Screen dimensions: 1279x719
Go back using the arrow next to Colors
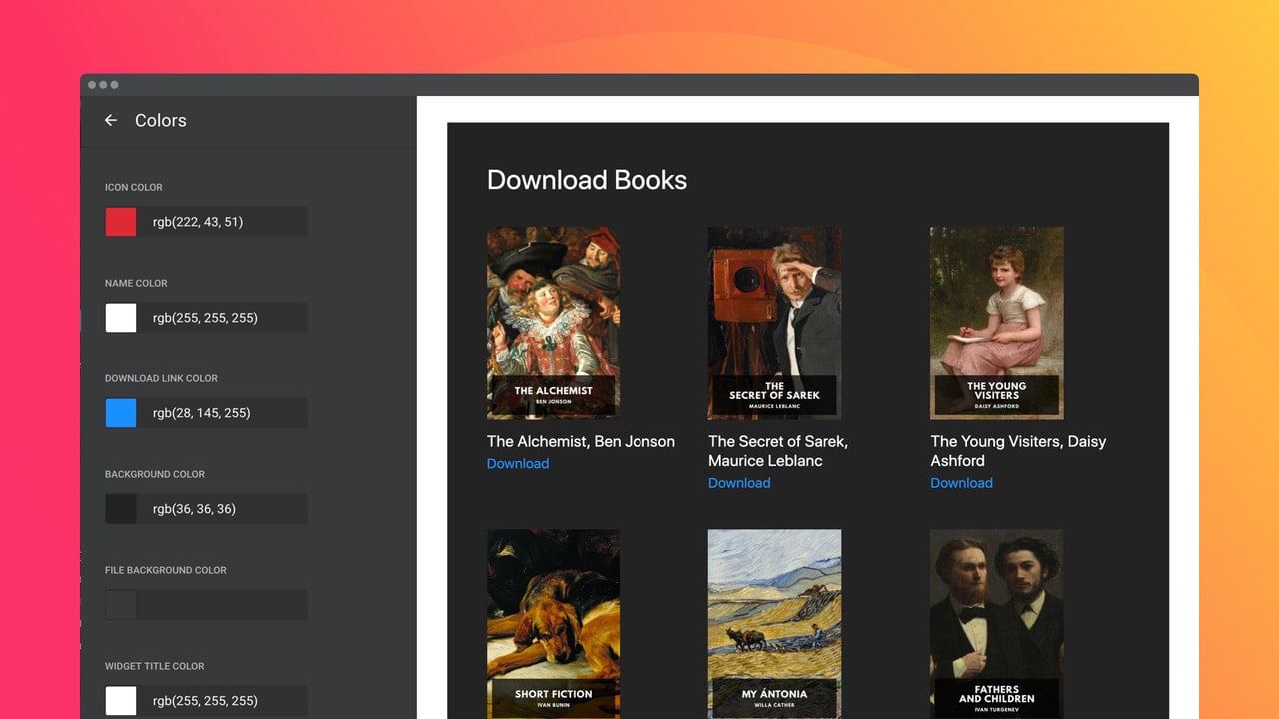click(x=111, y=120)
